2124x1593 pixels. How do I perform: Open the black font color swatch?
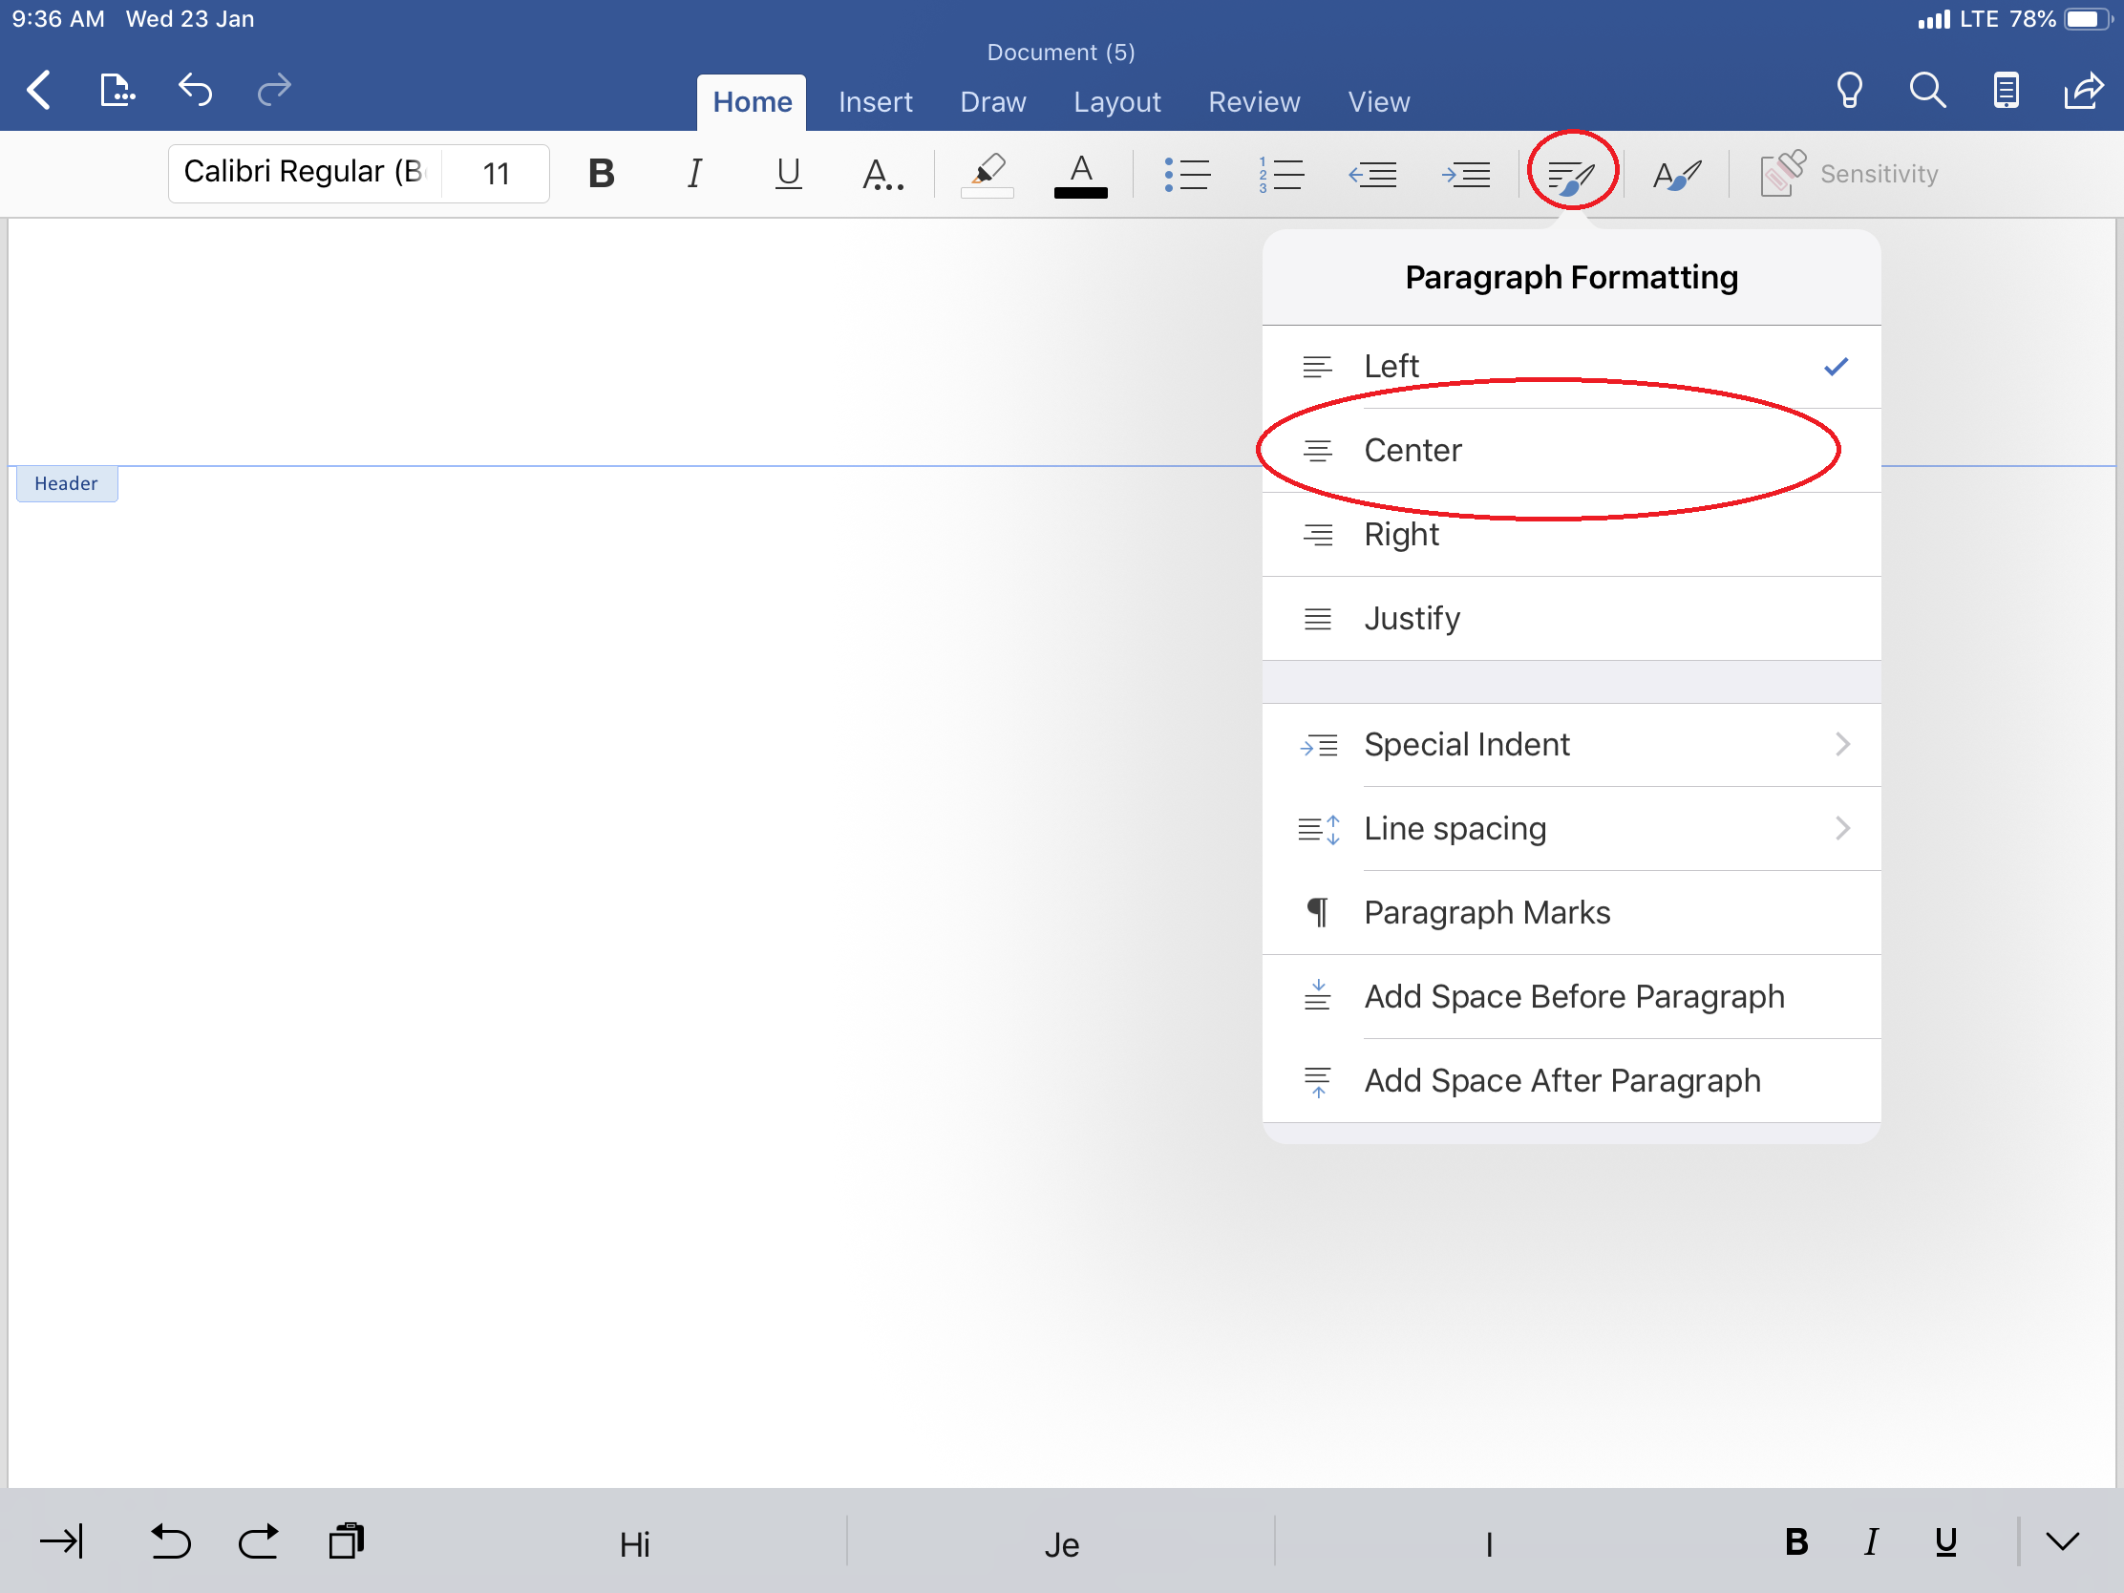(1080, 176)
